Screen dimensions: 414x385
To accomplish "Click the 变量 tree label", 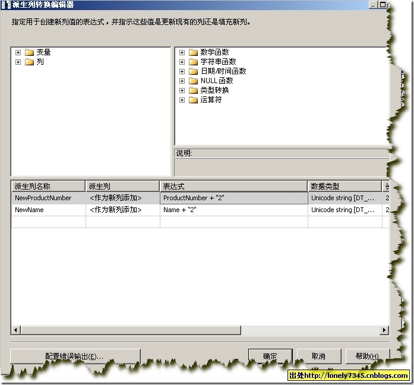I will pos(43,52).
